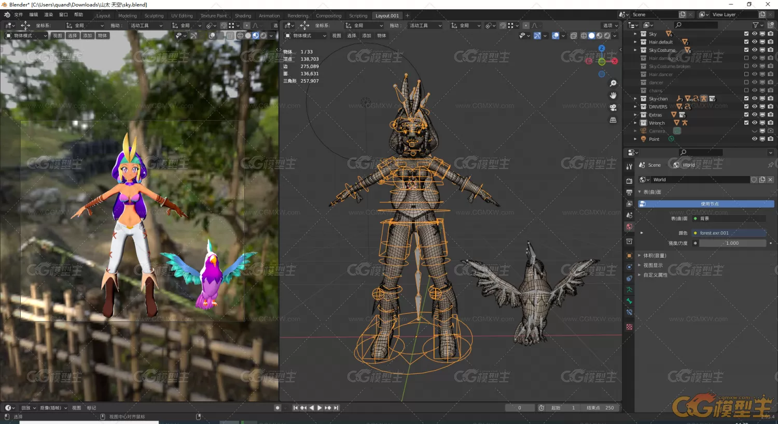Image resolution: width=778 pixels, height=424 pixels.
Task: Click the blue Z axis gizmo handle
Action: coord(602,49)
